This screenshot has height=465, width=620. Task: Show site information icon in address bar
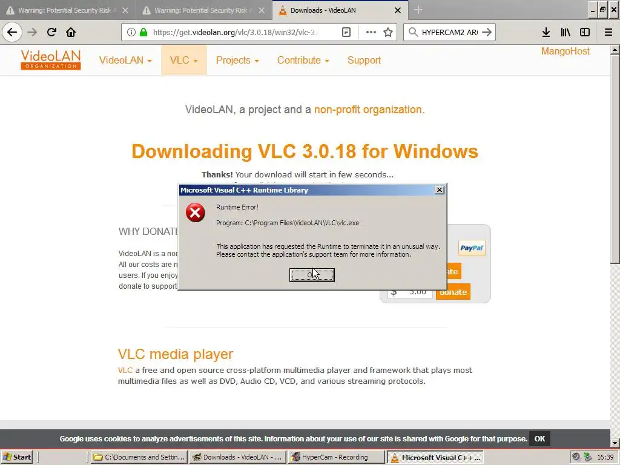pyautogui.click(x=131, y=32)
